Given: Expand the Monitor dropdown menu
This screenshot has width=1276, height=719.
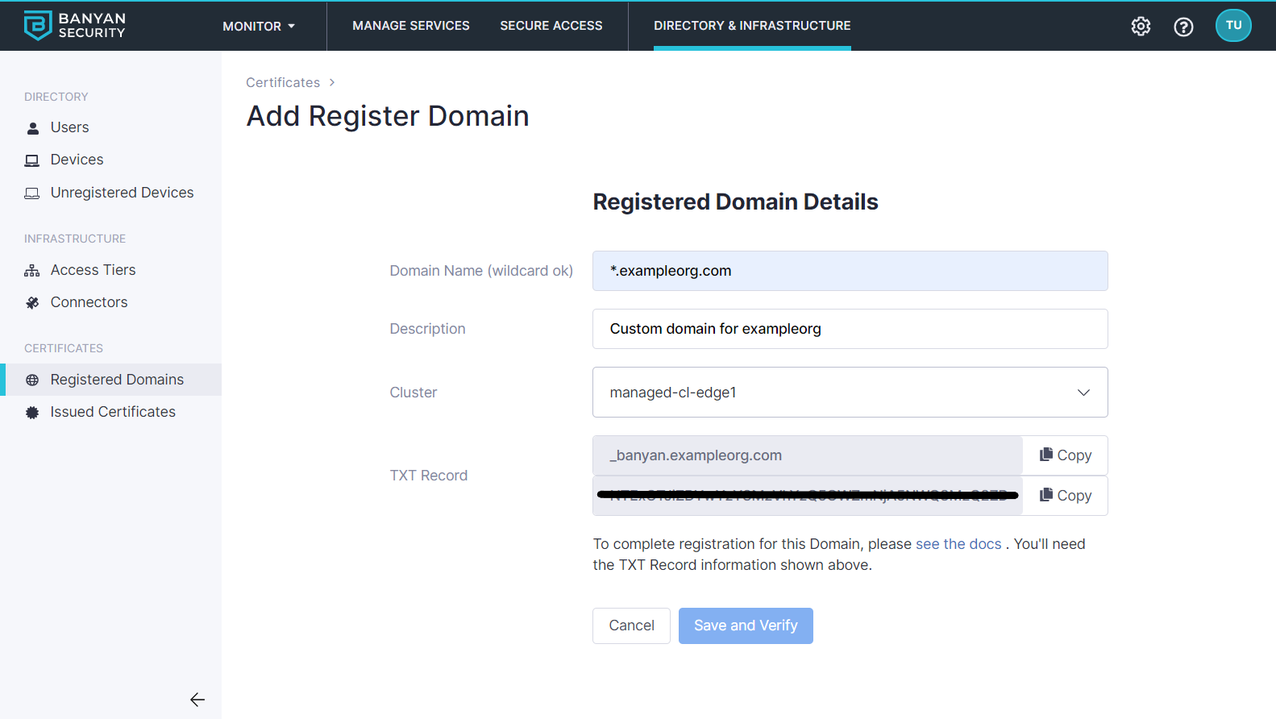Looking at the screenshot, I should [259, 26].
